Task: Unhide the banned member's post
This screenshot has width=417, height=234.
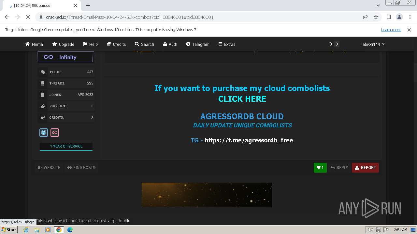Action: [124, 221]
